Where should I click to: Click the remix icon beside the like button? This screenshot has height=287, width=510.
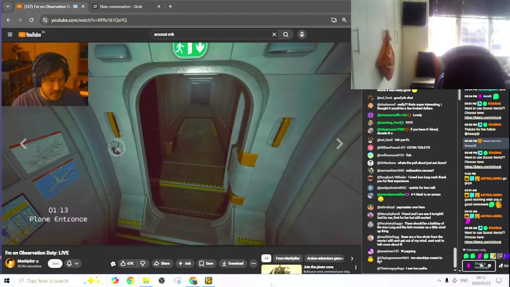coord(113,263)
